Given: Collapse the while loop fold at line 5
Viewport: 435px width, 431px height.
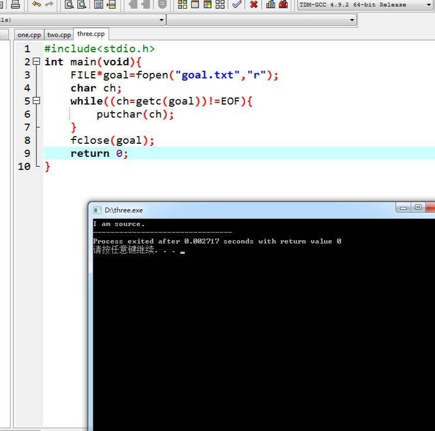Looking at the screenshot, I should (36, 100).
